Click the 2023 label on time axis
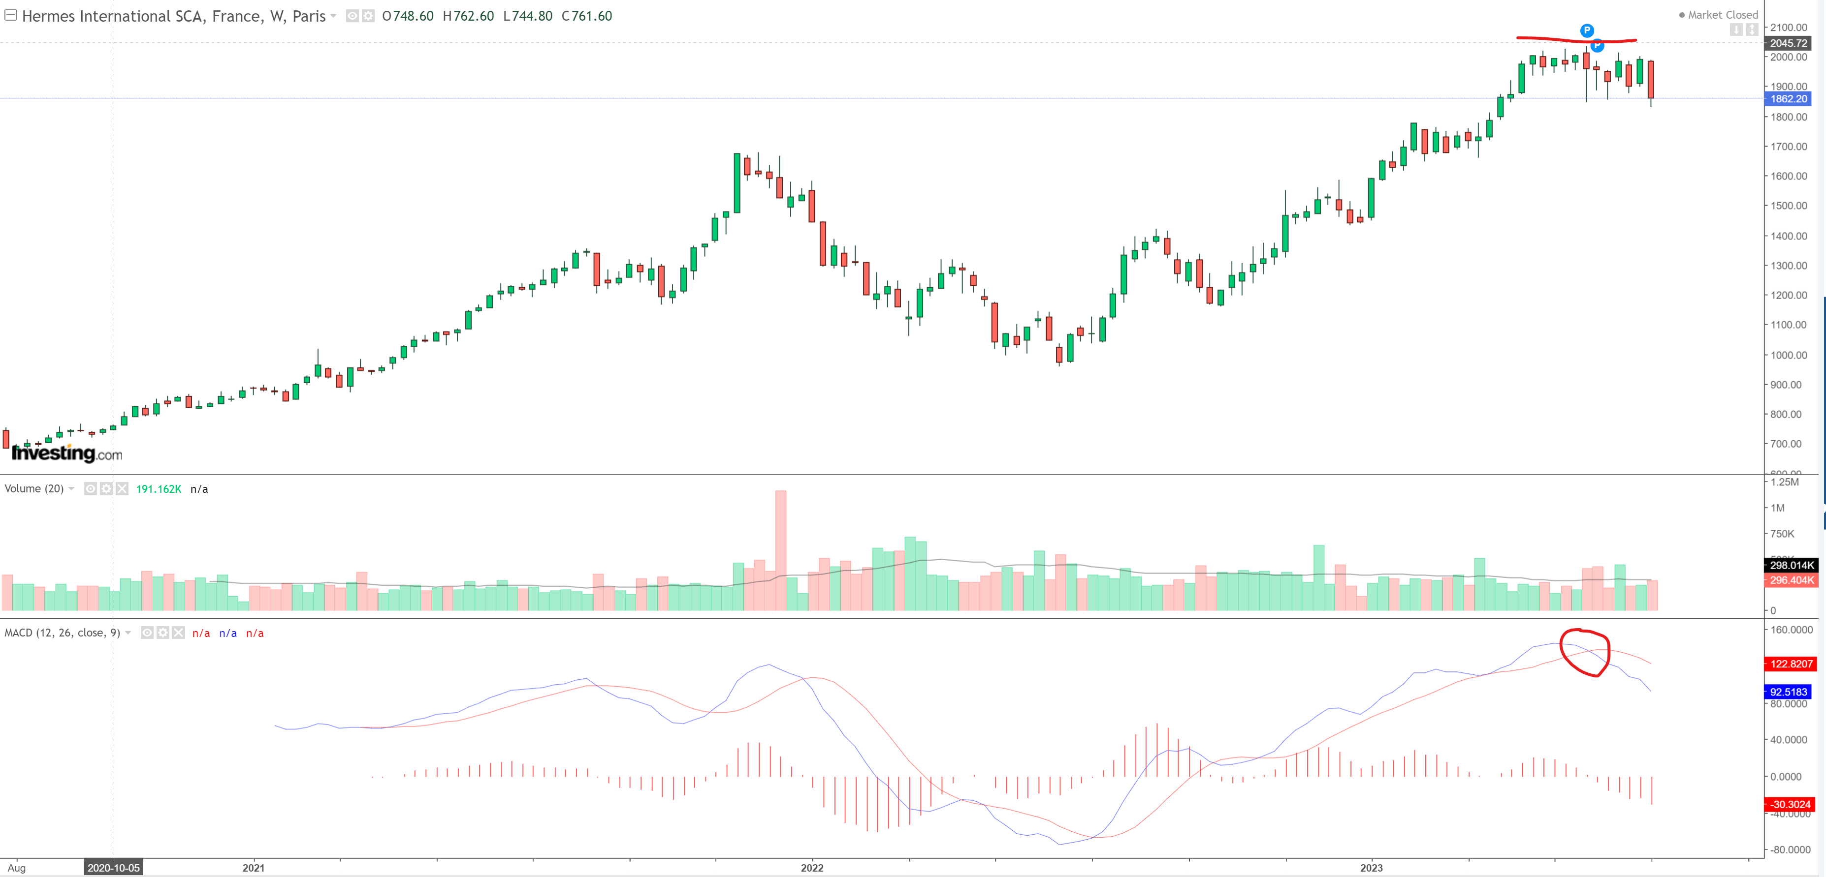This screenshot has height=877, width=1826. pos(1371,868)
